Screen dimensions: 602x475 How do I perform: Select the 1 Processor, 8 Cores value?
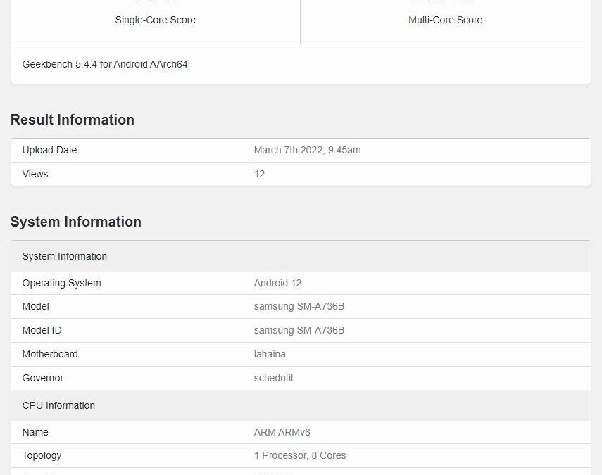300,455
